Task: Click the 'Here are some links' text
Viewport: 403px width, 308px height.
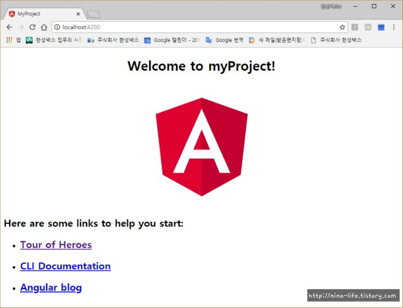Action: [x=93, y=223]
